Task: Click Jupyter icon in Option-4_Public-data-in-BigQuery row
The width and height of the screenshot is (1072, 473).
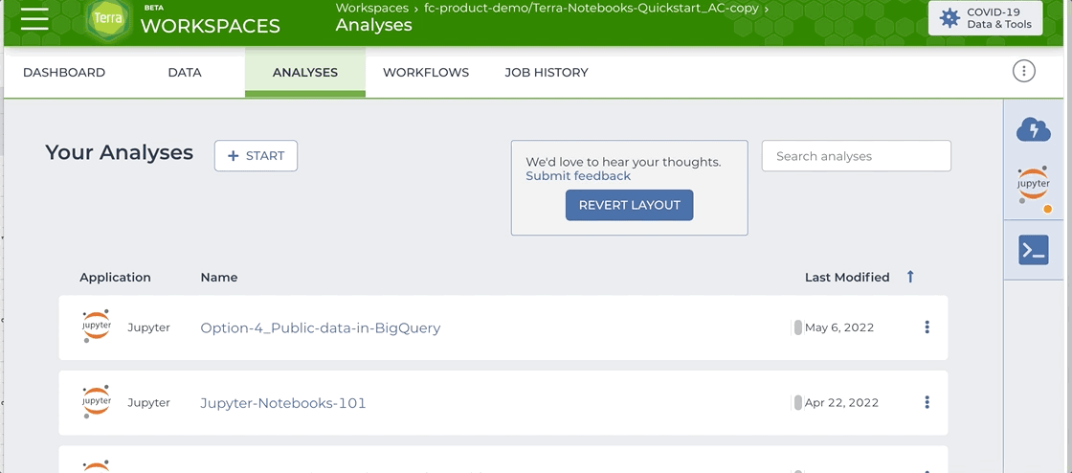Action: click(96, 327)
